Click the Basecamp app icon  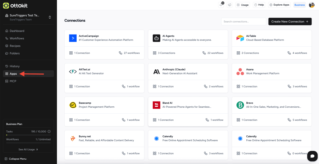coord(73,105)
